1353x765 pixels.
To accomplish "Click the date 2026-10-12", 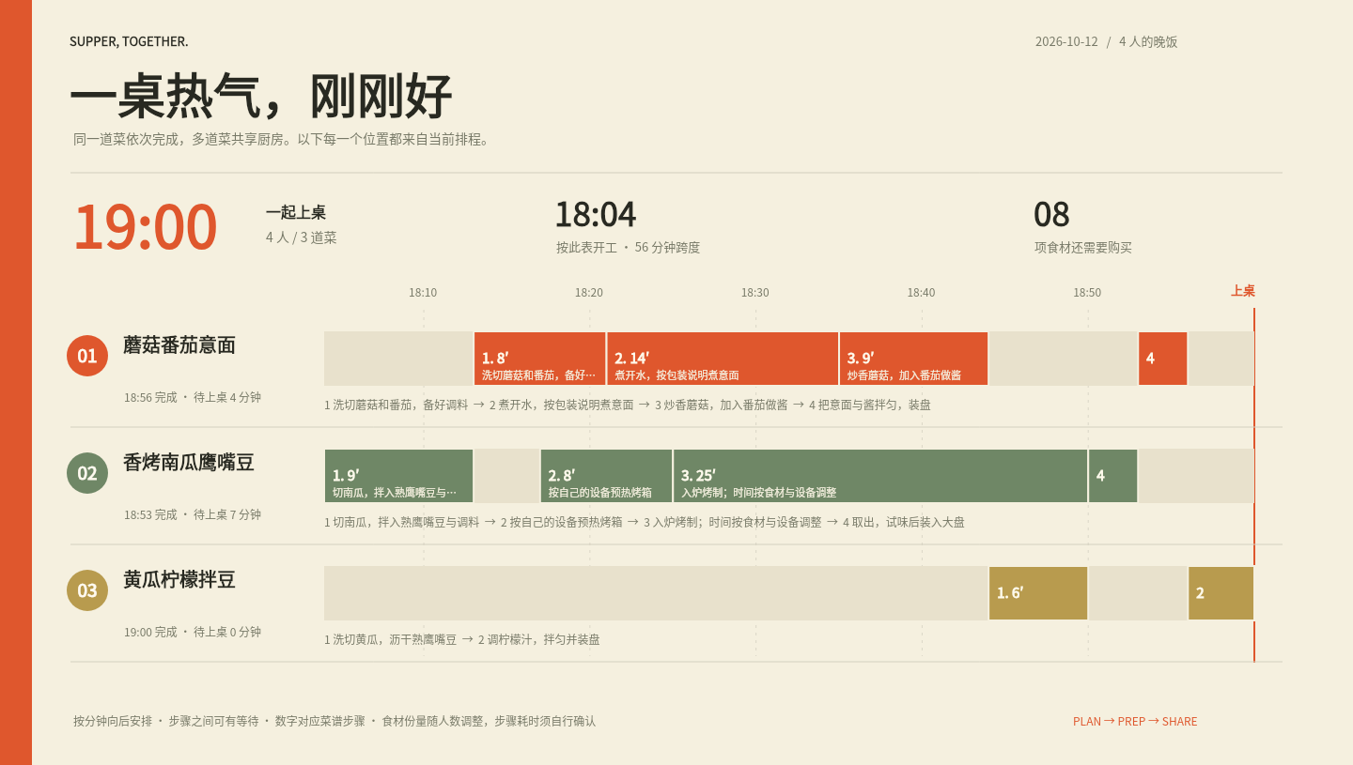I will click(x=1066, y=41).
